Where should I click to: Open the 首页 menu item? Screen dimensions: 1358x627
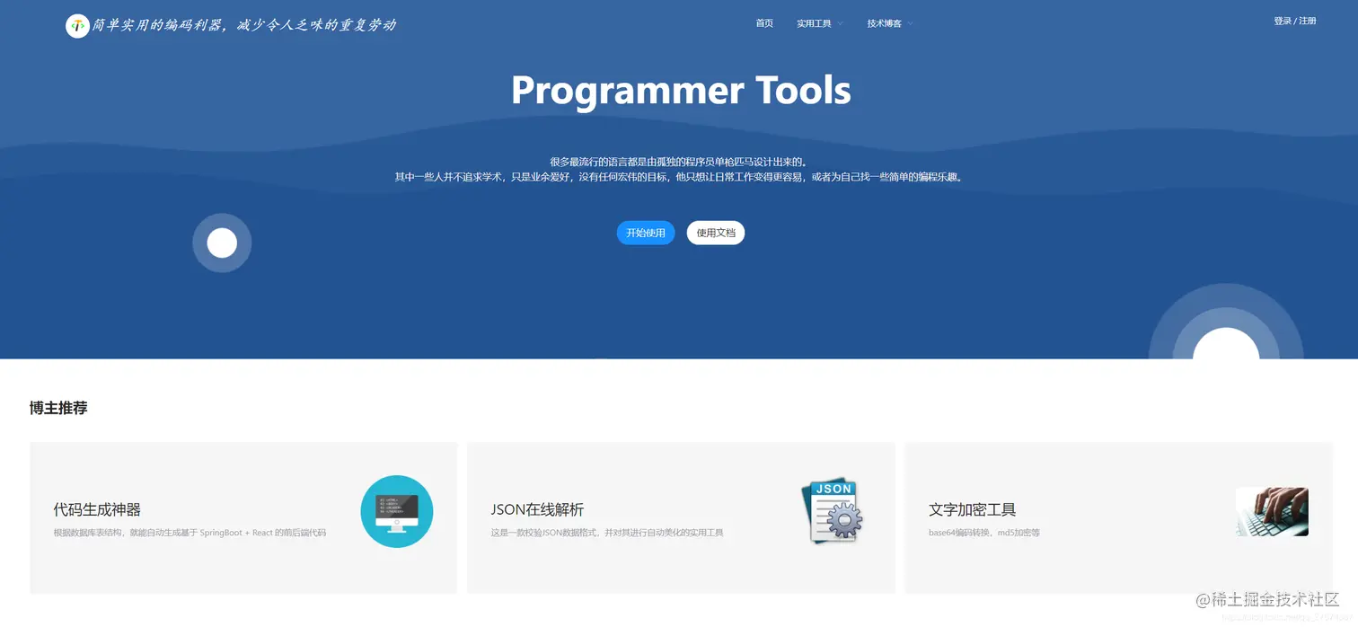(x=764, y=23)
